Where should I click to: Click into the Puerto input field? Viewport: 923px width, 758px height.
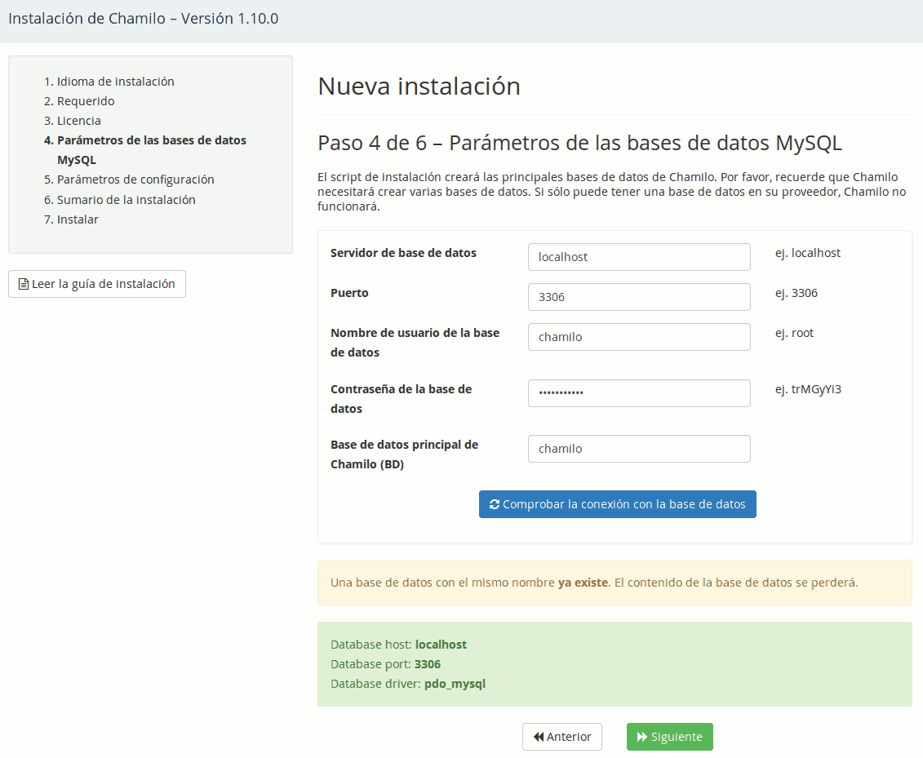point(639,297)
